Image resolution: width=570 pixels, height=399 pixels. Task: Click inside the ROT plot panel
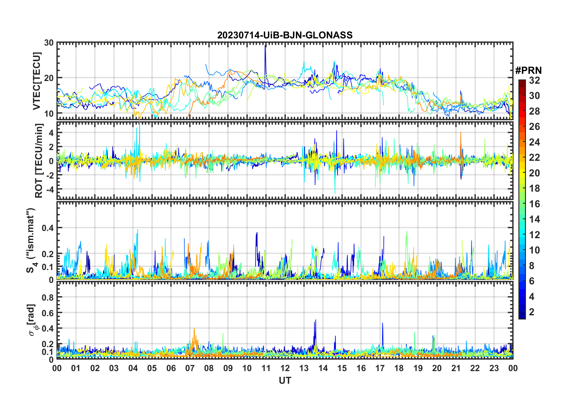point(285,160)
